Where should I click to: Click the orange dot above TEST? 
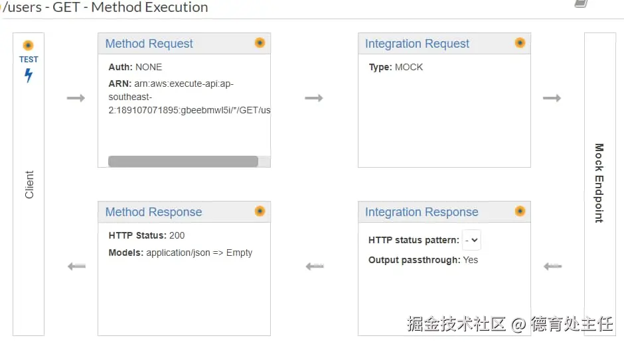tap(28, 46)
